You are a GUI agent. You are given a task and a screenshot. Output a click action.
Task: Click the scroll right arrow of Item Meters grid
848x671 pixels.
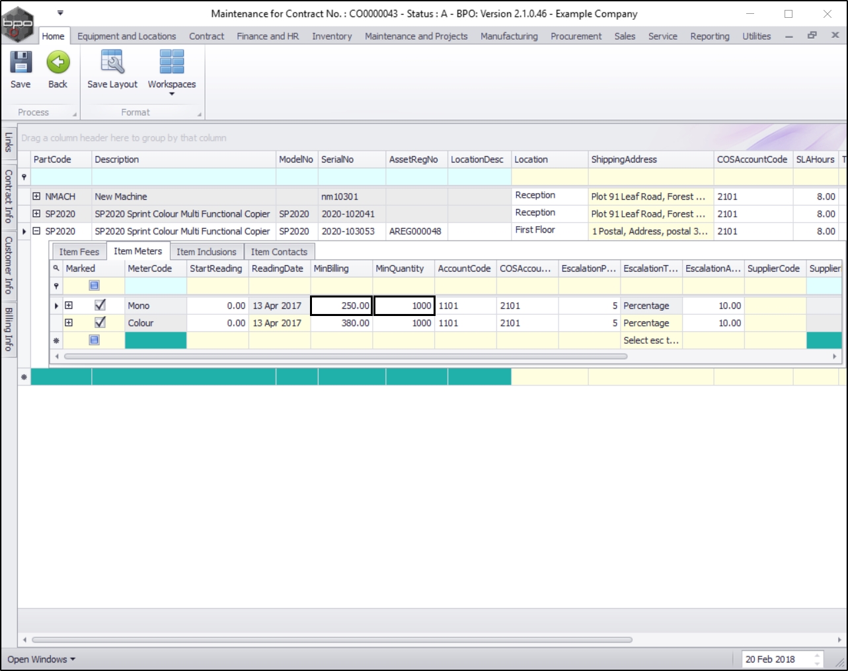tap(835, 356)
